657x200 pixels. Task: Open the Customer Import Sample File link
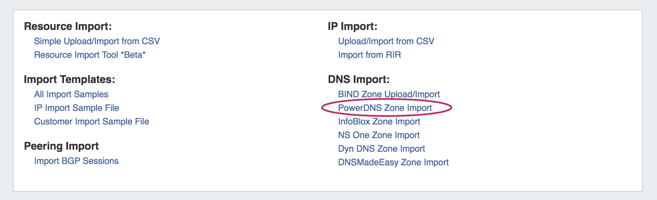91,121
